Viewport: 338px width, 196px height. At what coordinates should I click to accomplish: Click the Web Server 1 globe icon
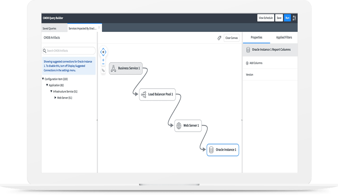(x=179, y=126)
